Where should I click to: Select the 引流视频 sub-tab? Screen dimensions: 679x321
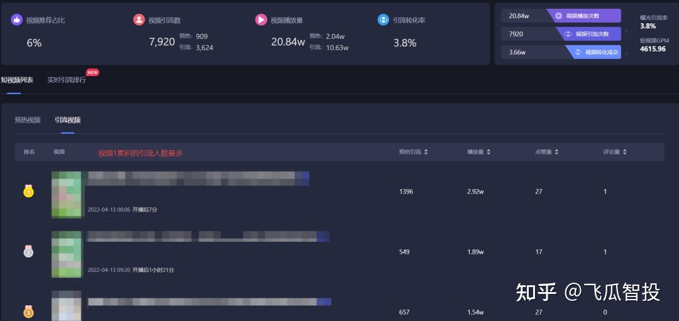click(x=67, y=120)
